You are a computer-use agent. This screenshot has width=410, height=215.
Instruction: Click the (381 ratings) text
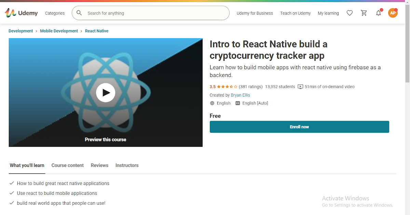pyautogui.click(x=251, y=87)
